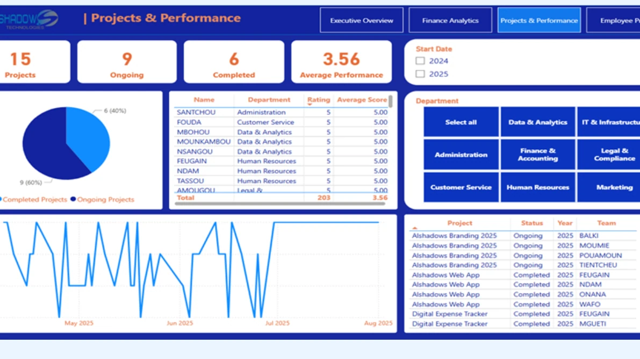Sort employee table by Name column
The height and width of the screenshot is (359, 640).
204,100
